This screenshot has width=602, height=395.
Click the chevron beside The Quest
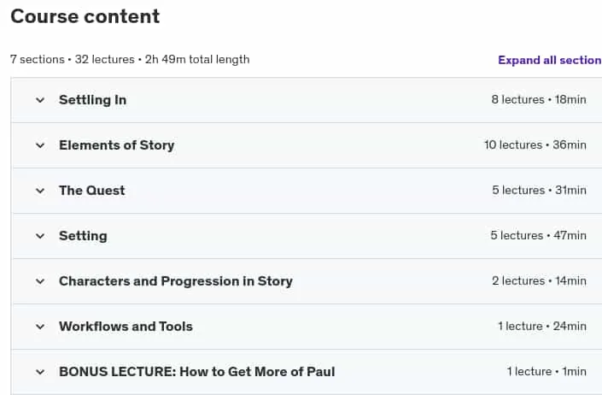tap(40, 191)
